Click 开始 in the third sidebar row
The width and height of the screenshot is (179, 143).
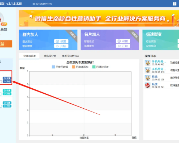pyautogui.click(x=7, y=106)
